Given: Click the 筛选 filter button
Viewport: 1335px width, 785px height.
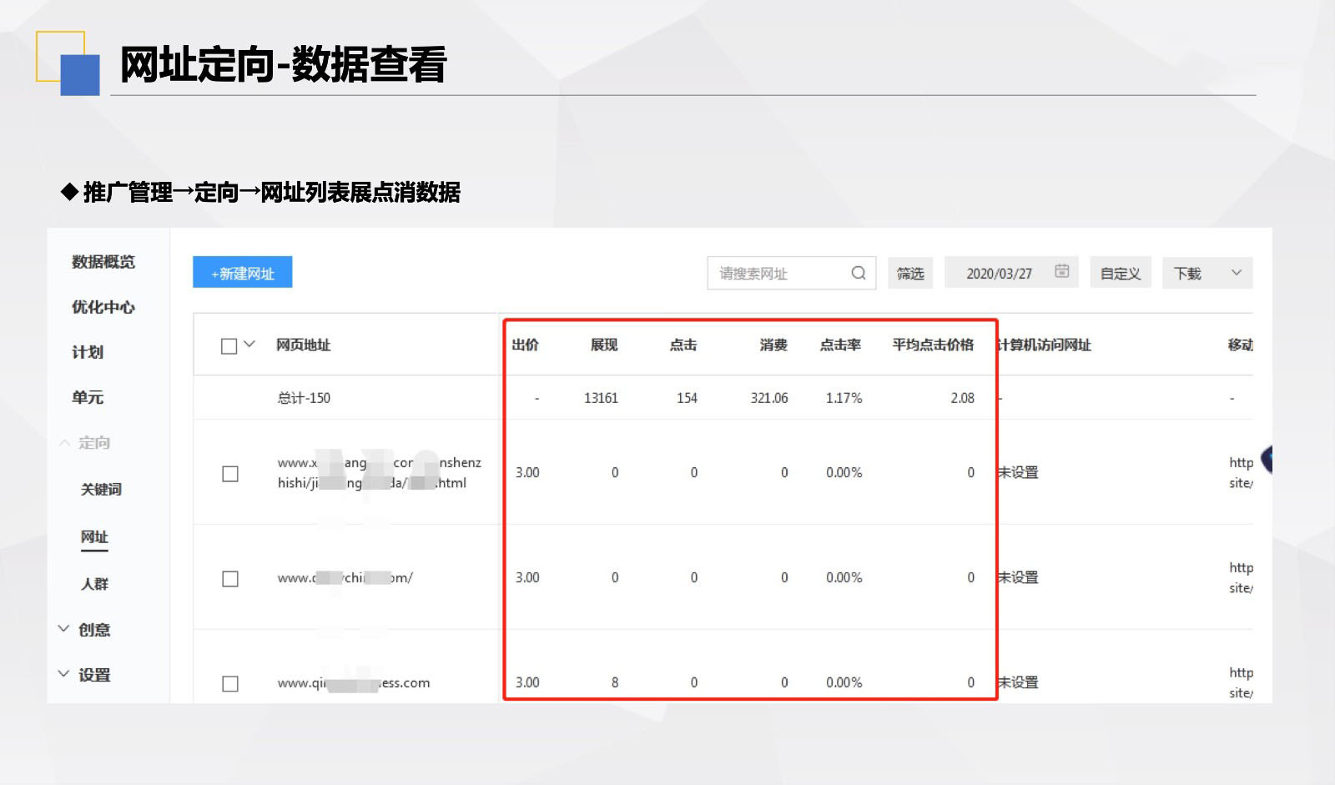Looking at the screenshot, I should pyautogui.click(x=910, y=273).
